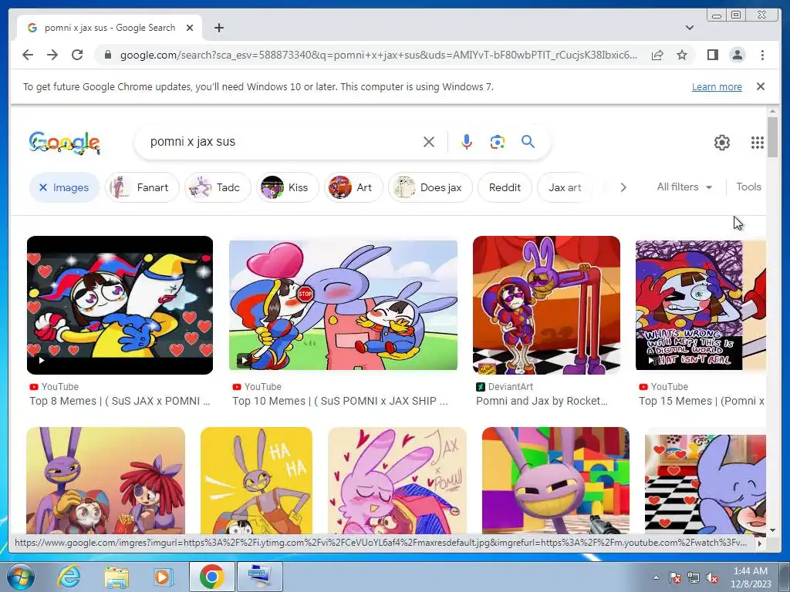
Task: Share this page via the share icon
Action: click(x=657, y=55)
